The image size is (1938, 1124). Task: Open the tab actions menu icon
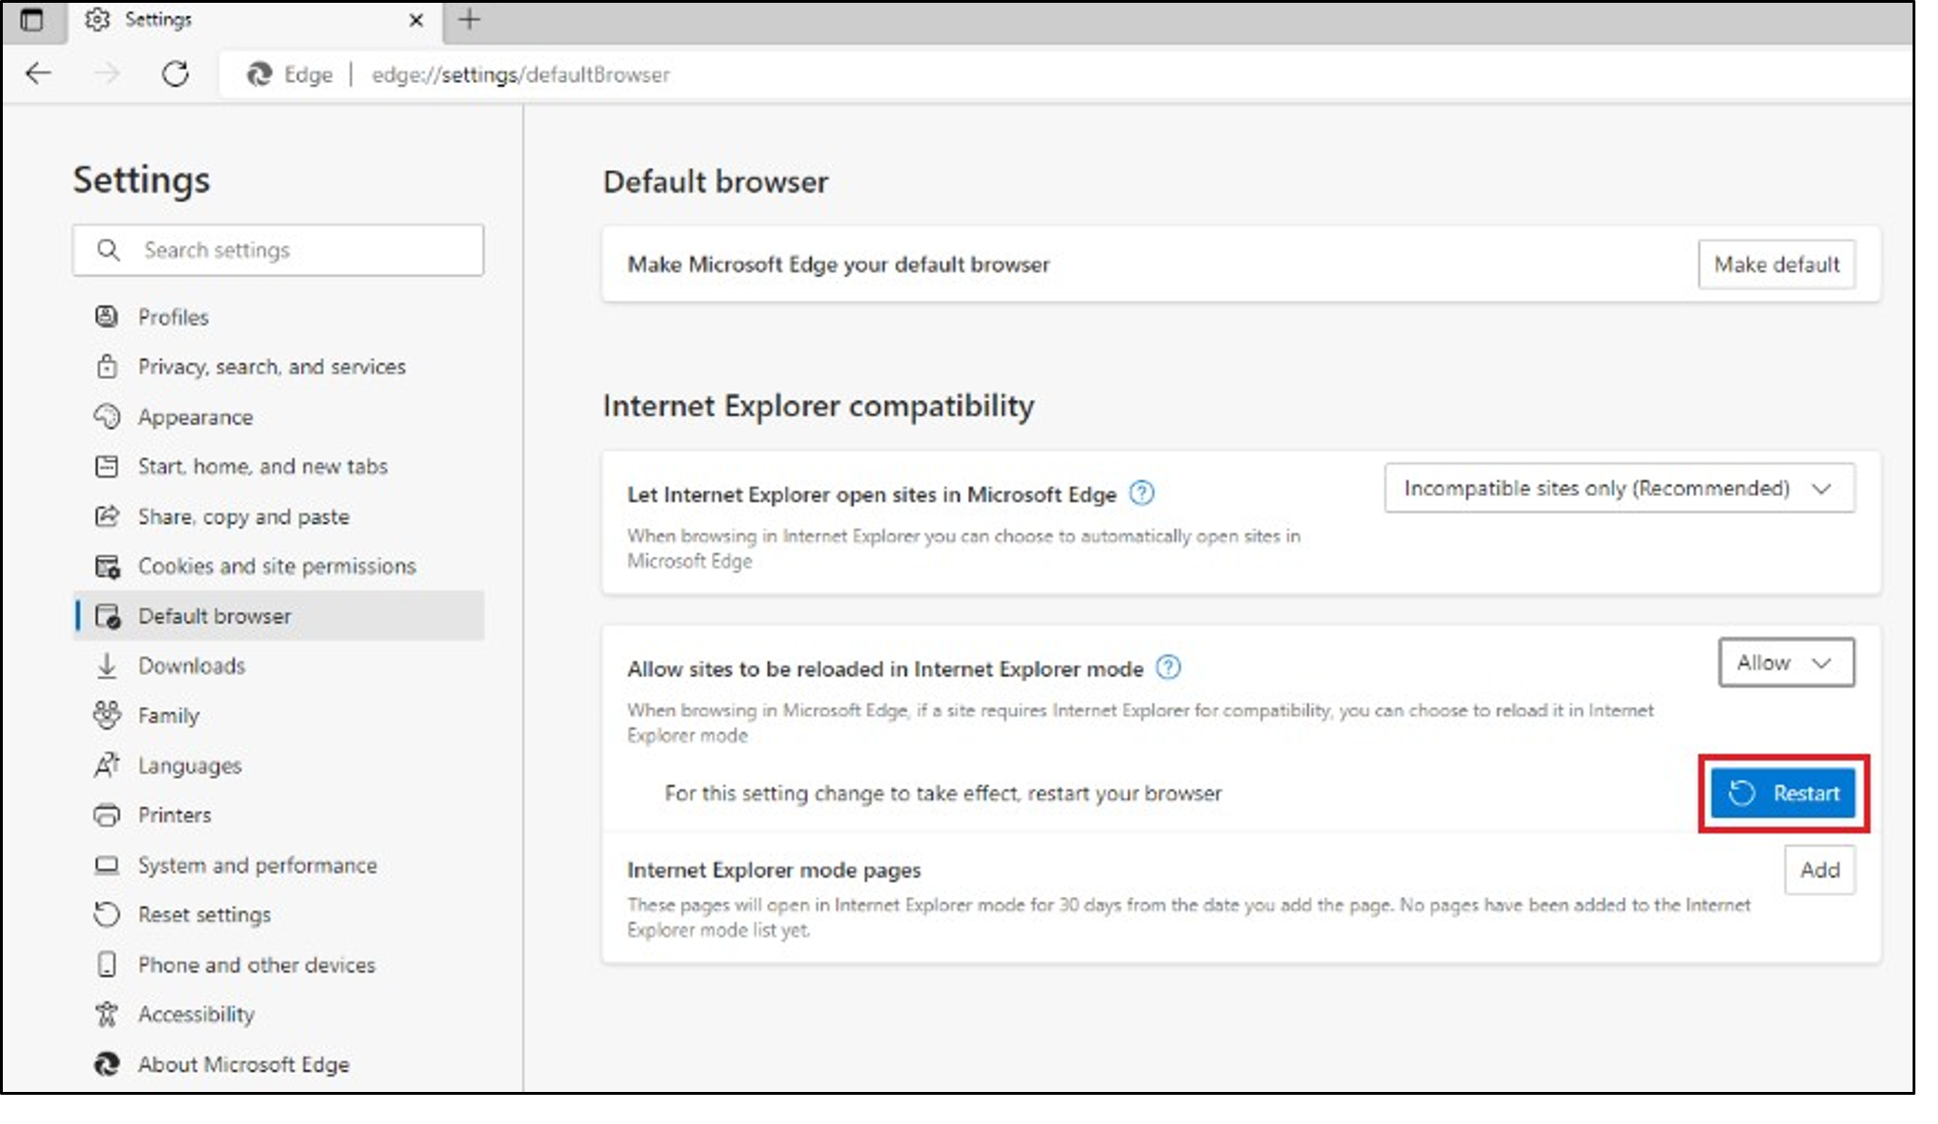[31, 19]
